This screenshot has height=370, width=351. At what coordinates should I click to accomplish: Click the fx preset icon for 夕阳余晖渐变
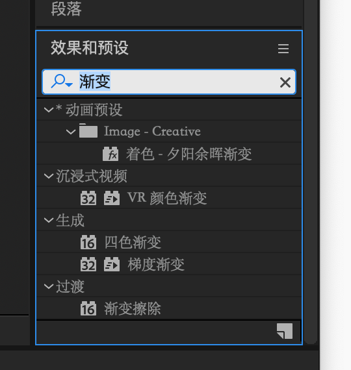tap(110, 154)
